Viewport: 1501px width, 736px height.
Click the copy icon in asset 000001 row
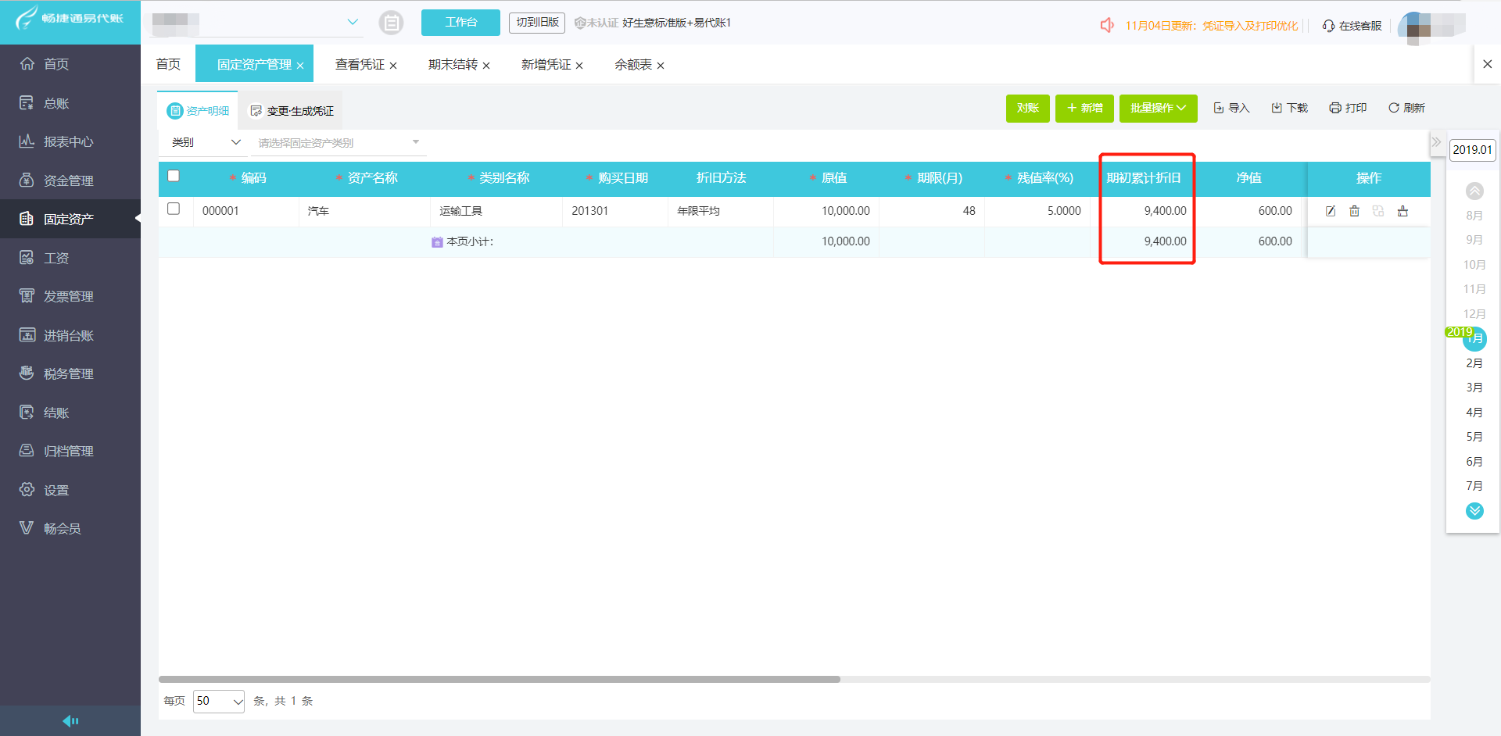1378,211
